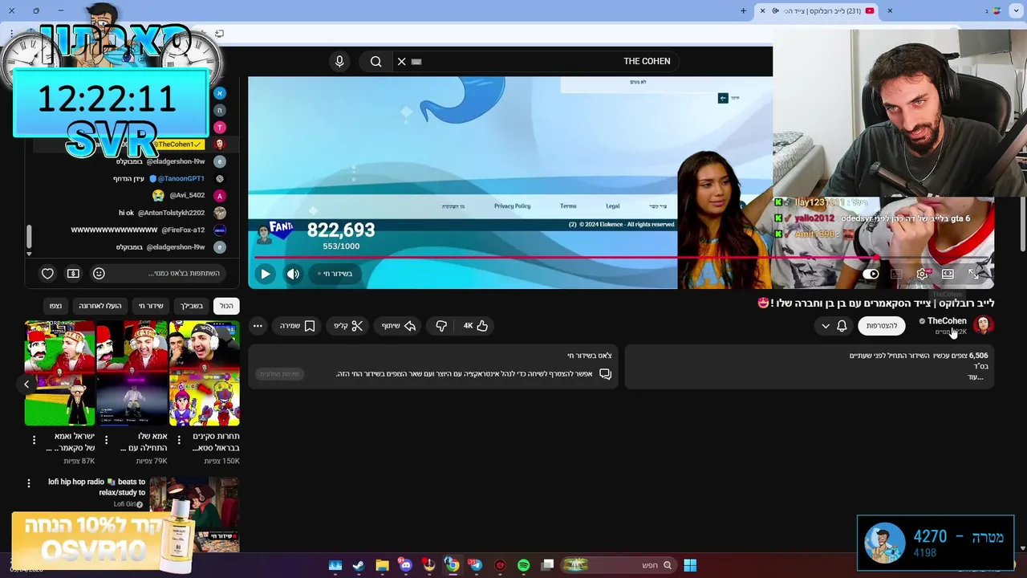Open the 87K views recommended video thumbnail
The image size is (1027, 578).
(60, 373)
